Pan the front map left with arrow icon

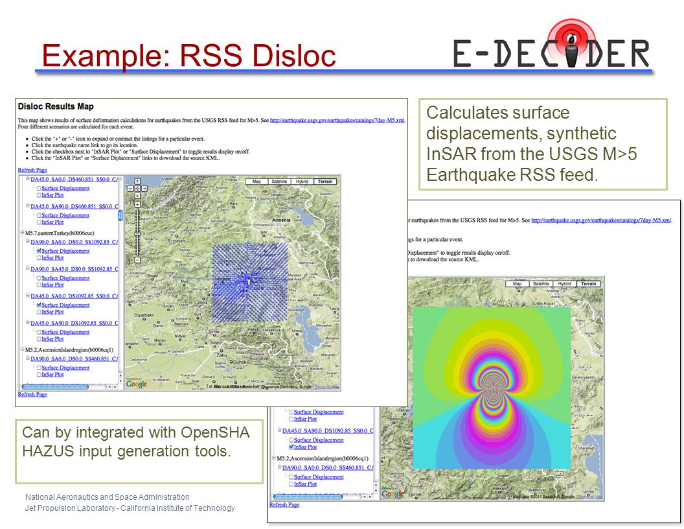tap(130, 189)
